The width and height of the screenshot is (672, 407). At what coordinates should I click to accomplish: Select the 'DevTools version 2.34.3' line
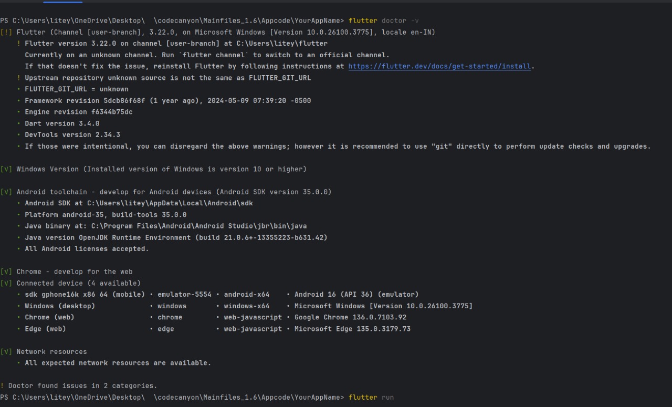pyautogui.click(x=69, y=135)
